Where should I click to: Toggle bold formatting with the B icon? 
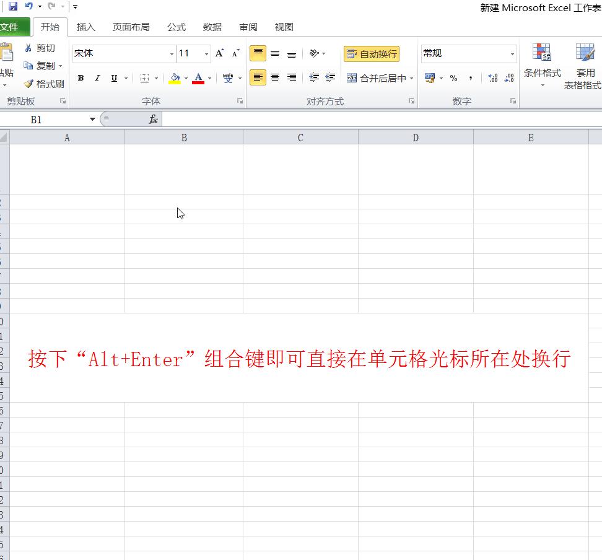pos(80,78)
